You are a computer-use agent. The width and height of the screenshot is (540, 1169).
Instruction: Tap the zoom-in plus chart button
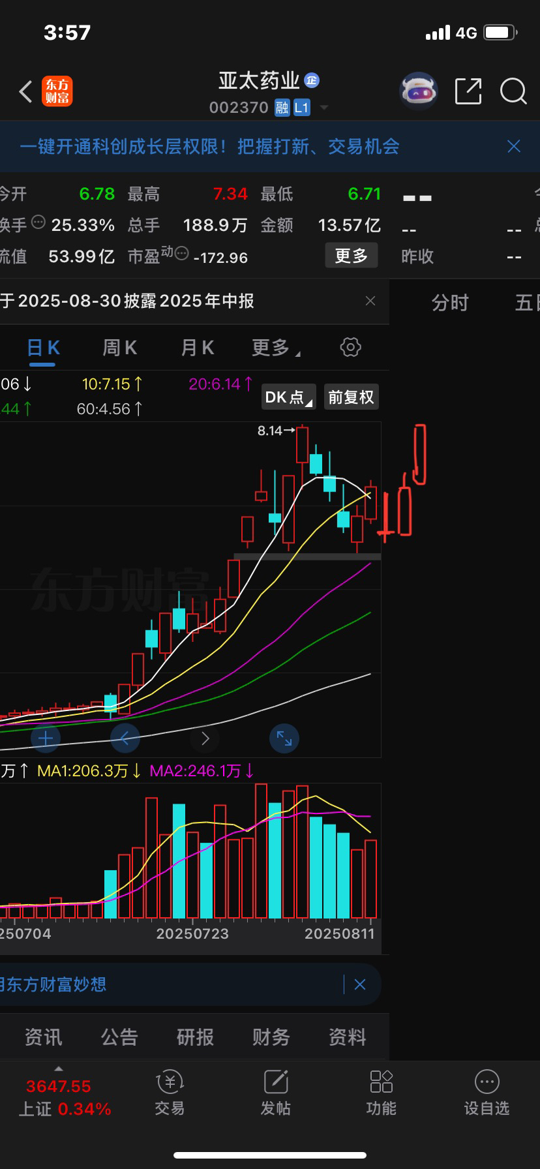tap(46, 738)
